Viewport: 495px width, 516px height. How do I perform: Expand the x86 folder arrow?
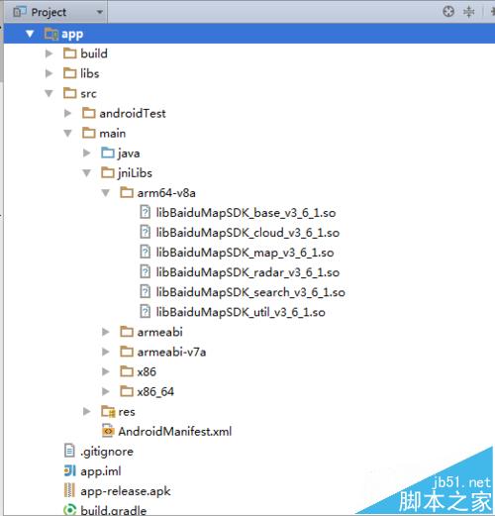pos(106,371)
